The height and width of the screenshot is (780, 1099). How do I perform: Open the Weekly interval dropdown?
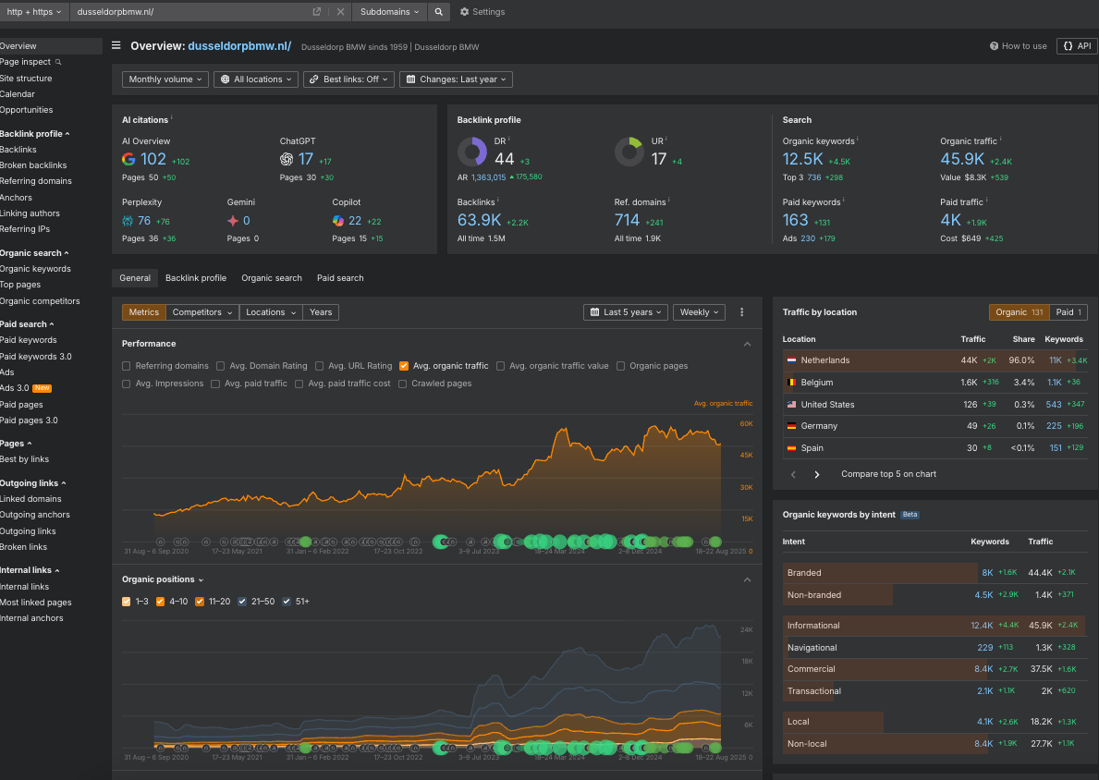(x=699, y=312)
